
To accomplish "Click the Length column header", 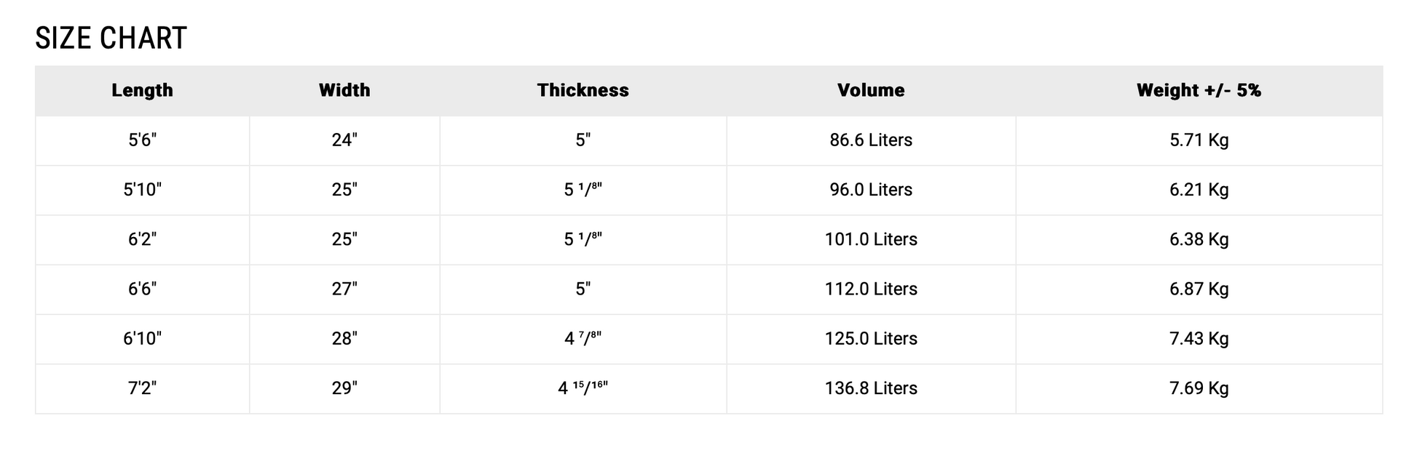I will click(142, 90).
